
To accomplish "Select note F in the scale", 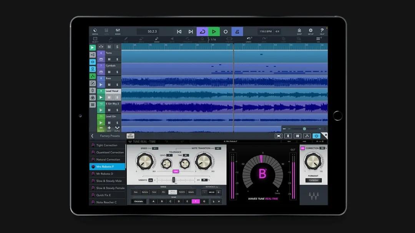I will (x=196, y=201).
